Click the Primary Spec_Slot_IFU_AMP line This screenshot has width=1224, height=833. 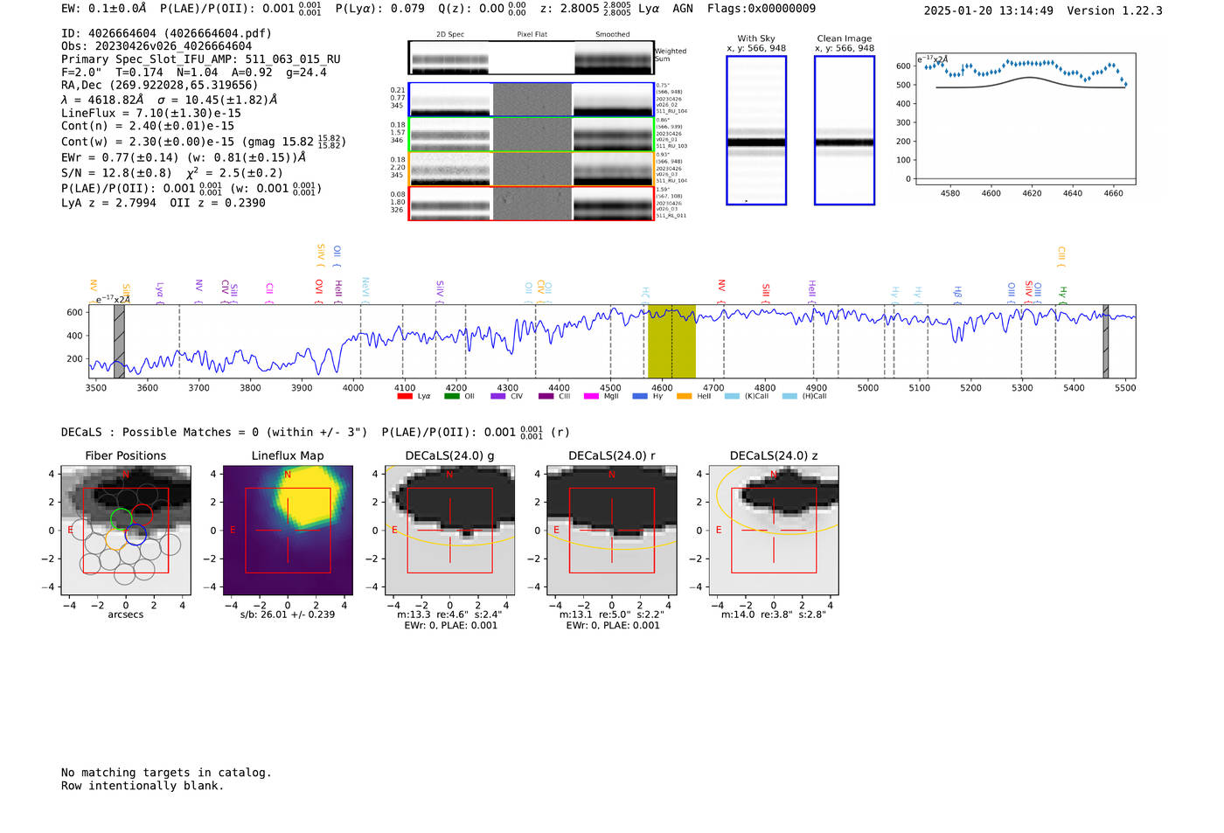[x=201, y=59]
